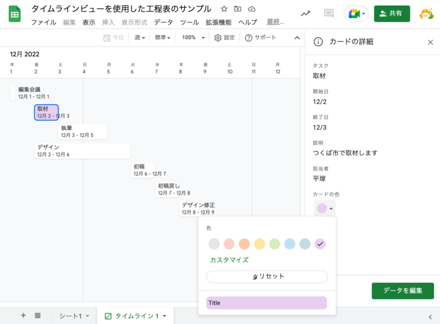
Task: Select the 初稿戻し timeline card
Action: coord(167,190)
